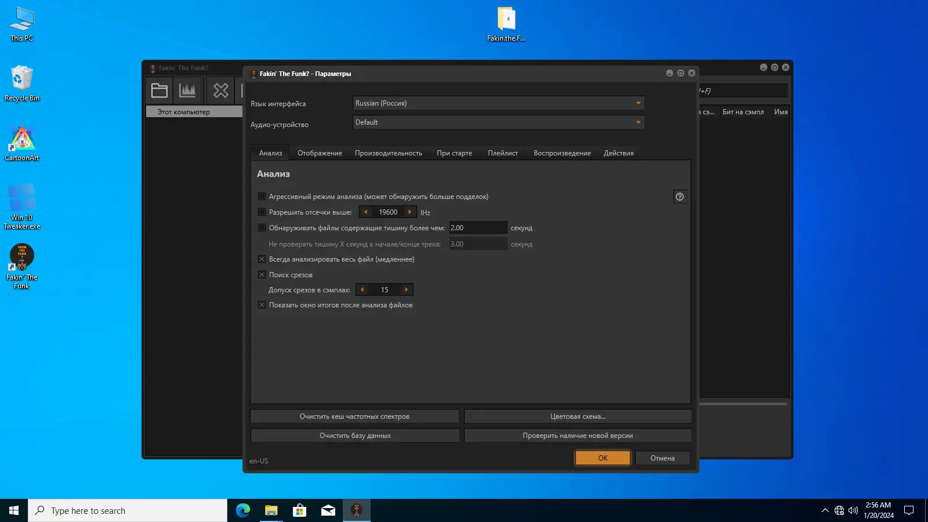This screenshot has height=522, width=928.
Task: Toggle 'Разрешить отсечки выше' checkbox
Action: (x=262, y=212)
